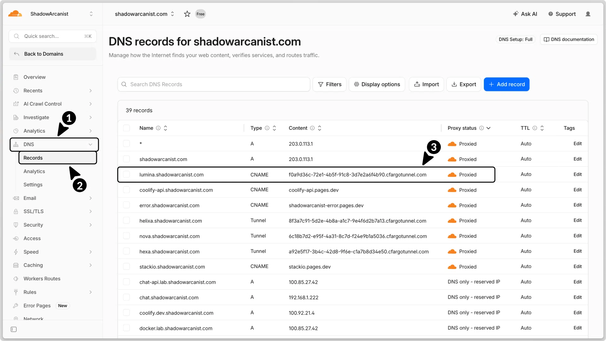
Task: Check the coolify-api.shadowarcanist.com record checkbox
Action: tap(127, 190)
